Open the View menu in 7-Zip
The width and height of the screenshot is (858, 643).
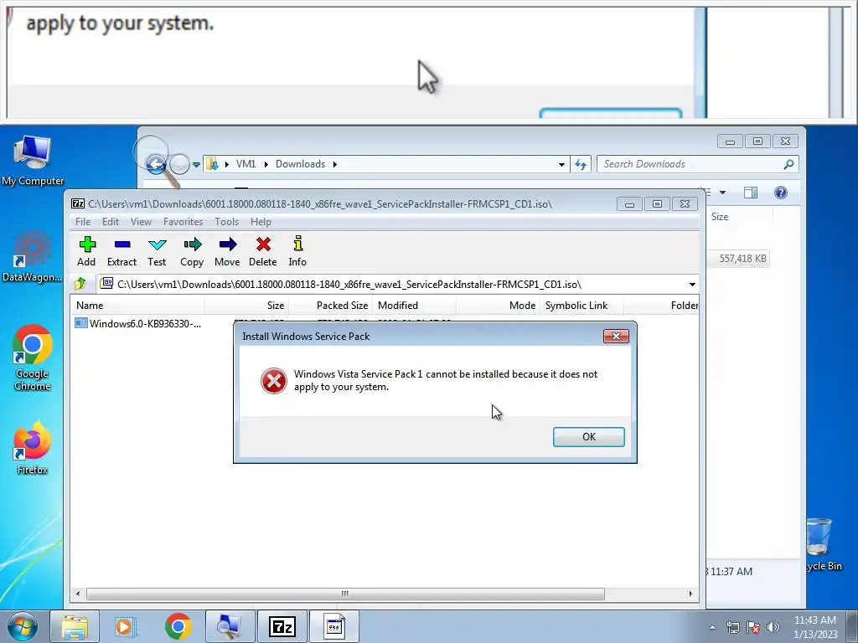[141, 221]
